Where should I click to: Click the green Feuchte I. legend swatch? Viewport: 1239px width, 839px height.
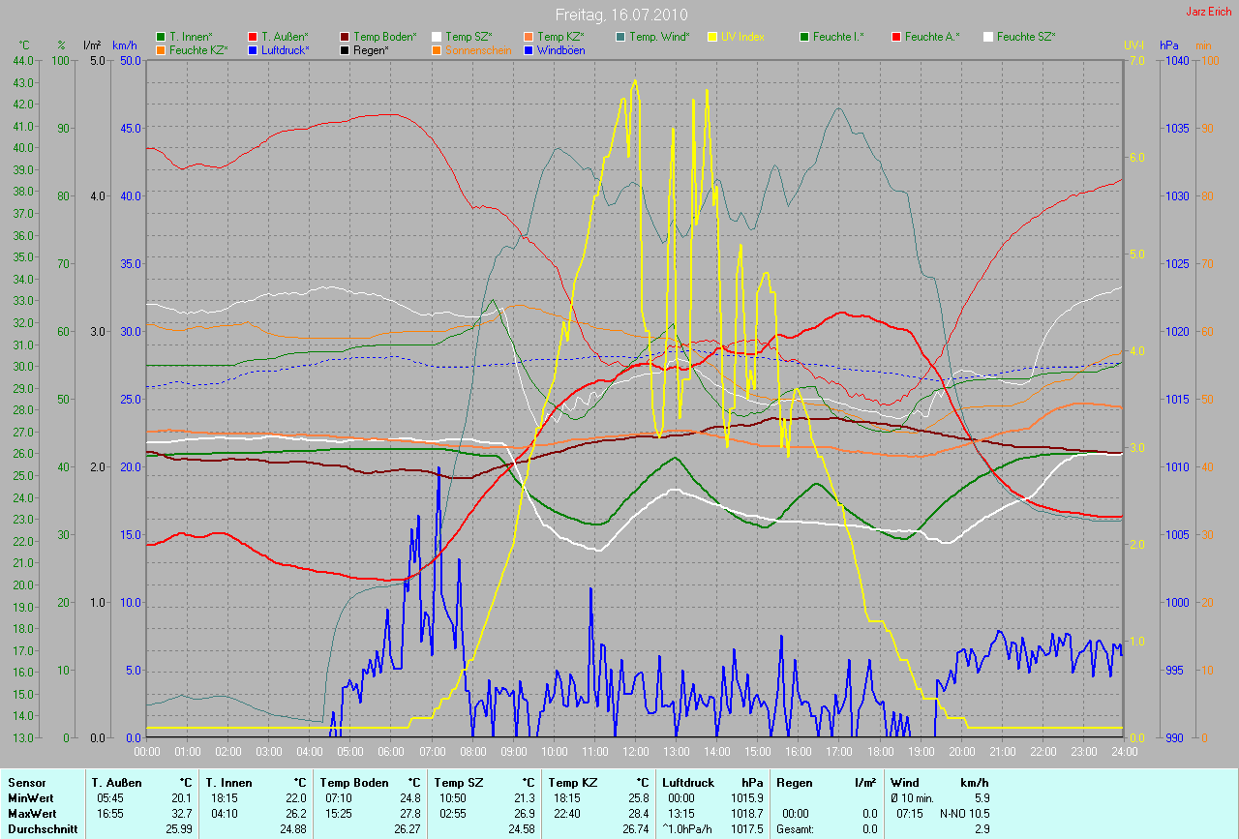[x=805, y=37]
